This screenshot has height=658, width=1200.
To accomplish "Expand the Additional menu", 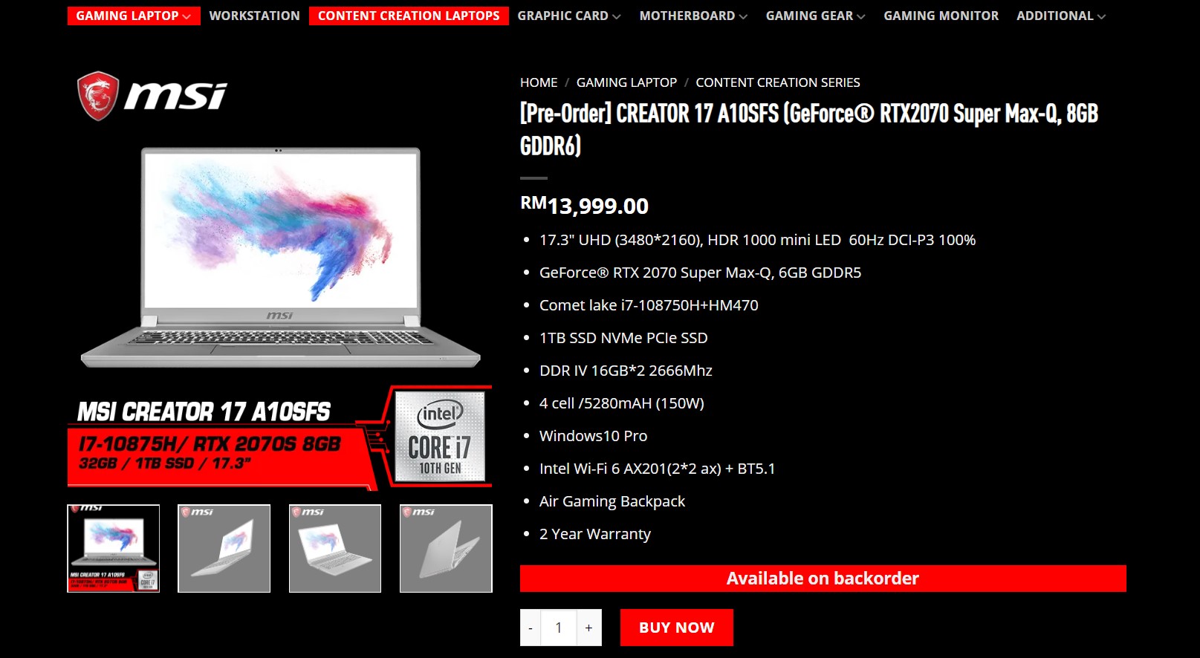I will point(1061,16).
